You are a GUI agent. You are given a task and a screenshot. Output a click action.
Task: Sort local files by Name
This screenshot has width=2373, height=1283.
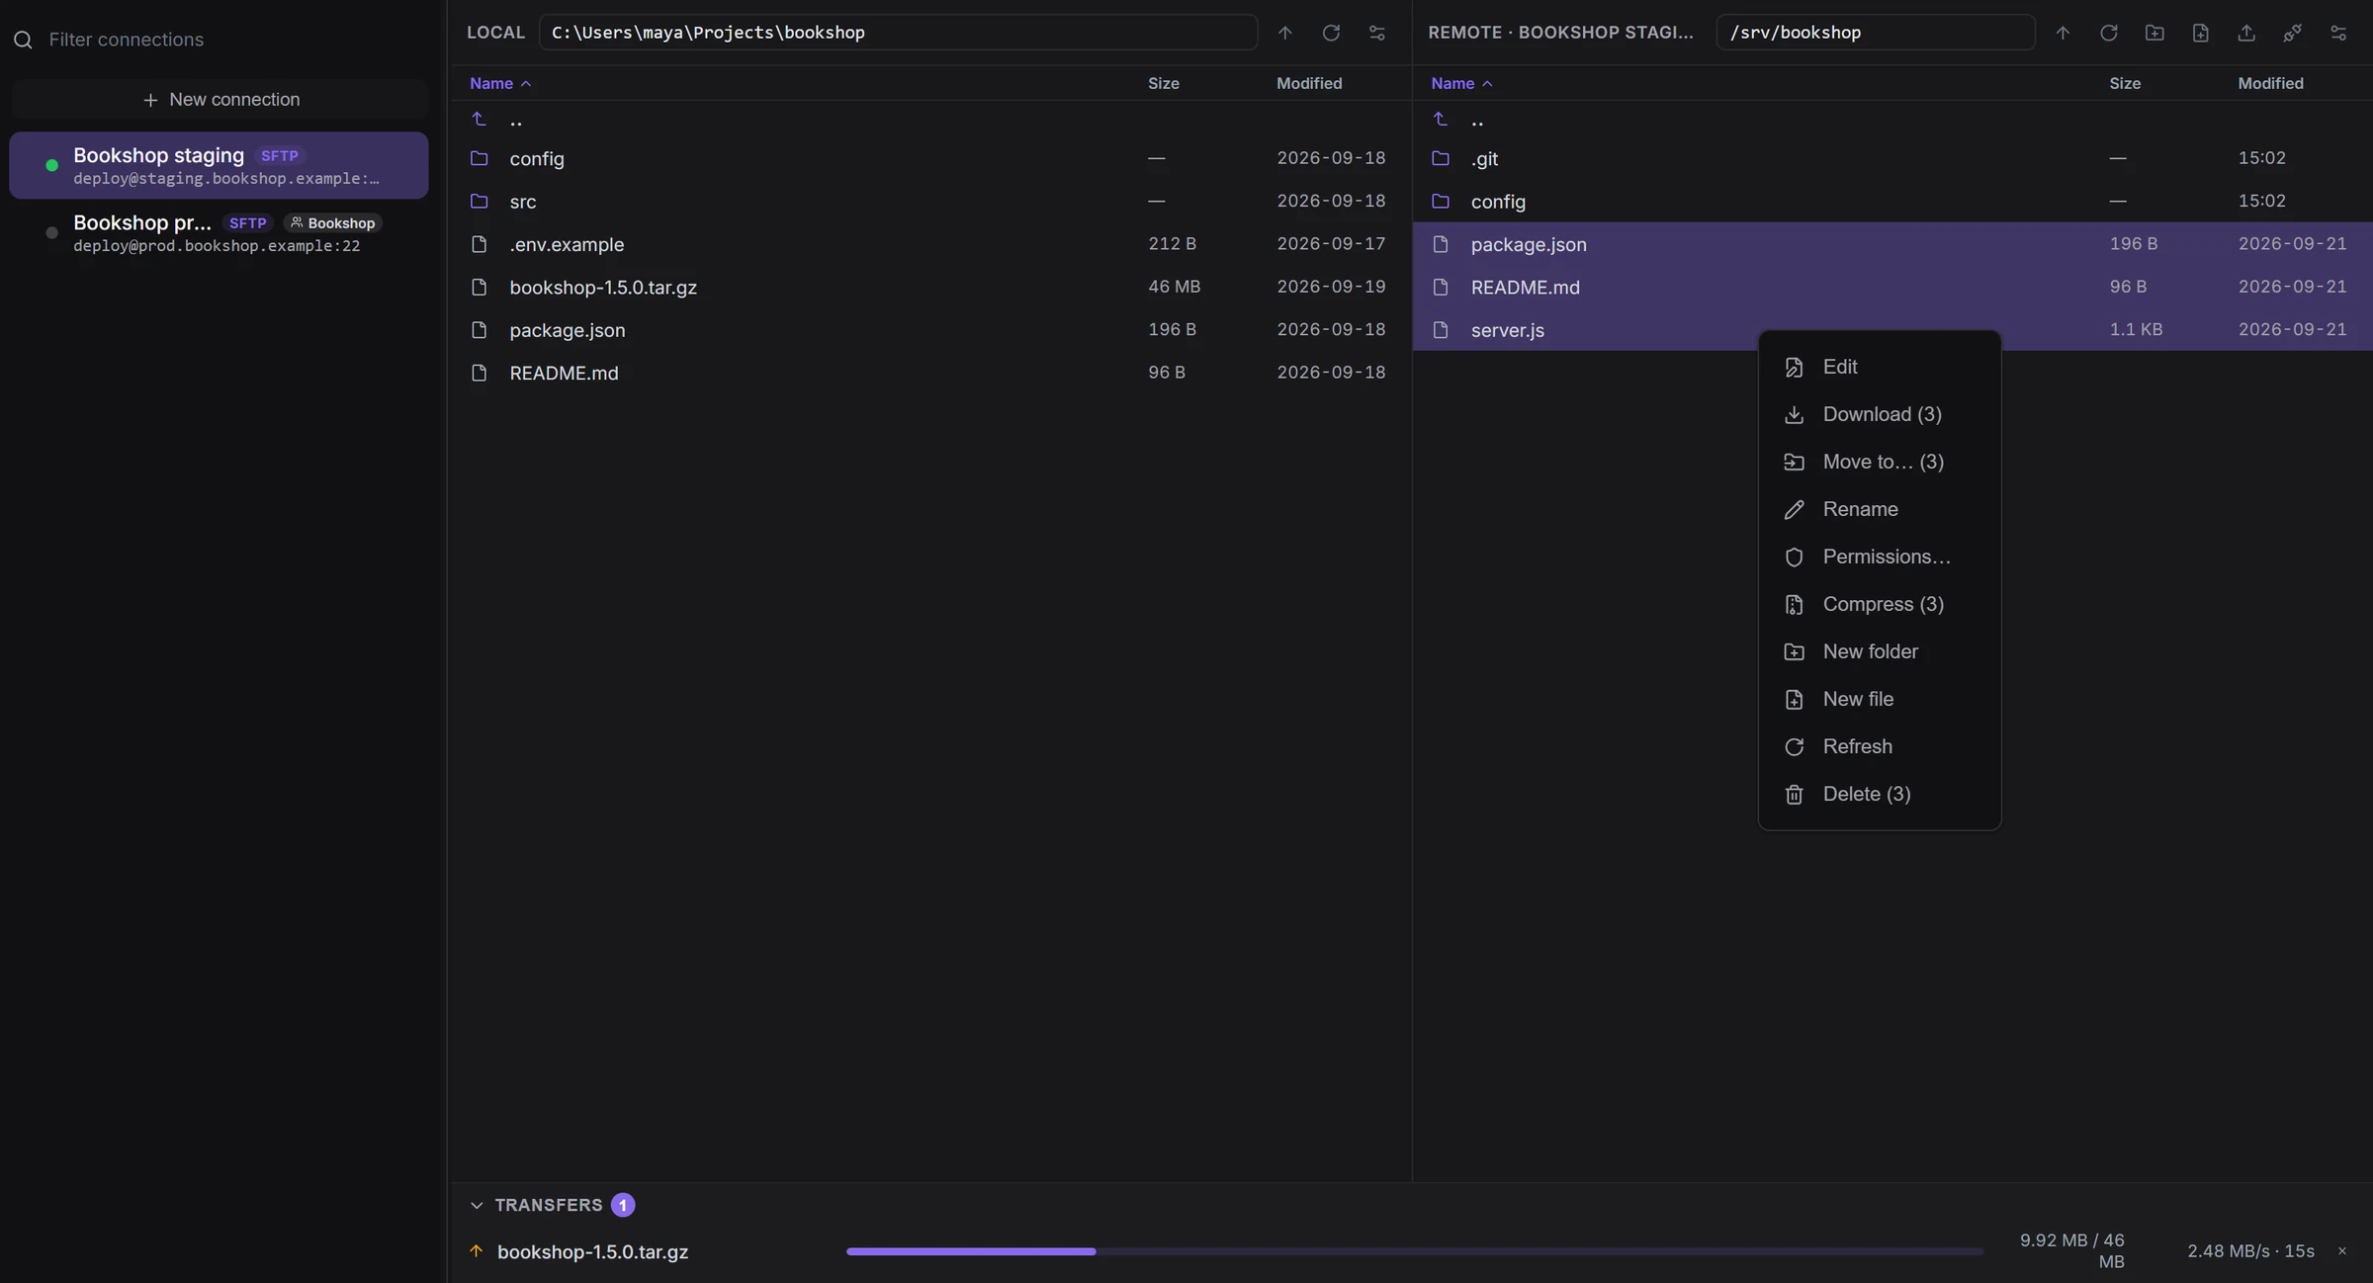tap(500, 83)
